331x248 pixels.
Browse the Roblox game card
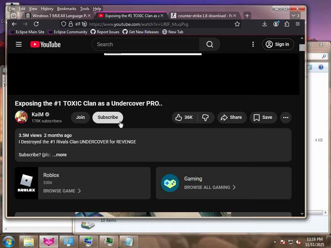[x=62, y=191]
